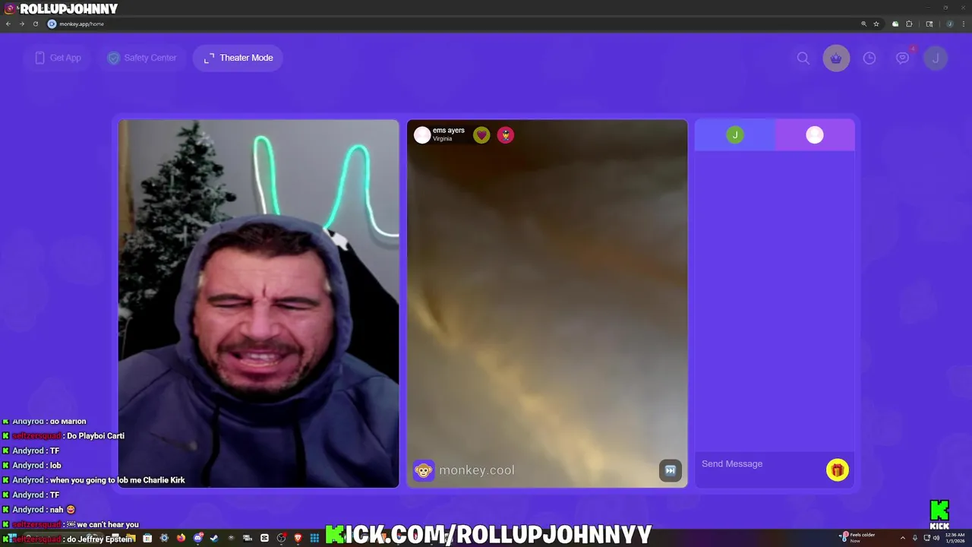Bookmark this page with the star
This screenshot has height=547, width=972.
(876, 24)
